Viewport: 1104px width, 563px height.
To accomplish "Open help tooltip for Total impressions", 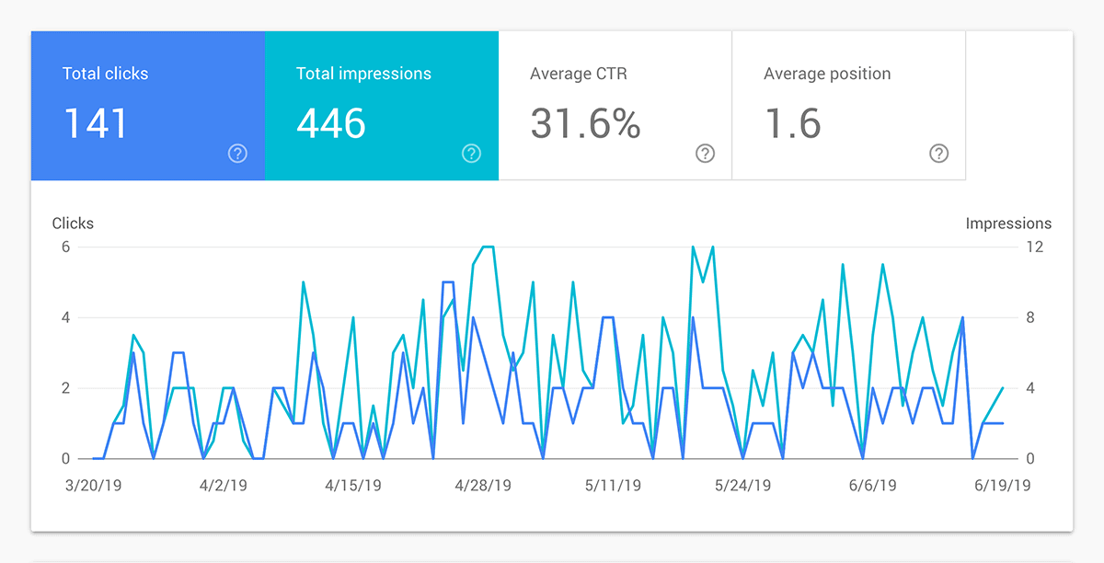I will pos(471,154).
